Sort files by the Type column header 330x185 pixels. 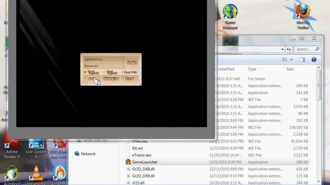[252, 69]
